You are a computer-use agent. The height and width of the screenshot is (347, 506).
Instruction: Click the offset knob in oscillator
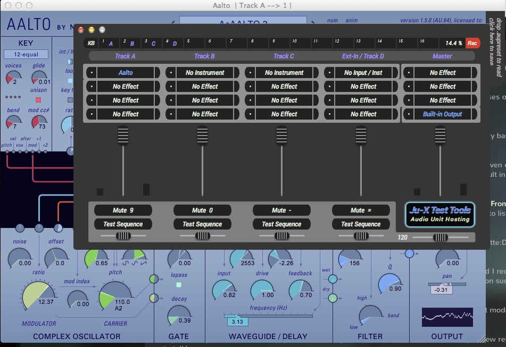point(56,258)
